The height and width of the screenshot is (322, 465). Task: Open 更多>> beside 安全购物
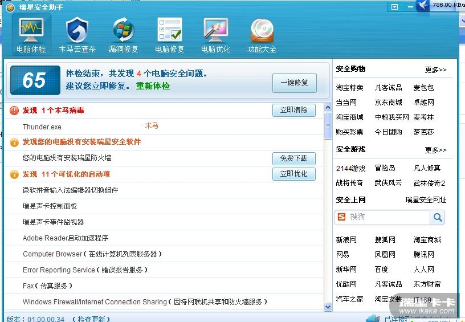pyautogui.click(x=435, y=70)
